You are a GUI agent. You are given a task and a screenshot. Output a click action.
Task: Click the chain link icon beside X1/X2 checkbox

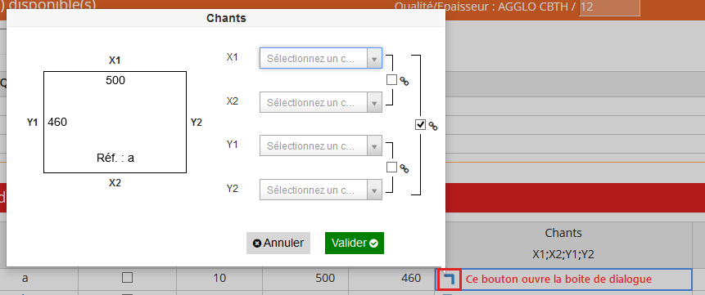tap(404, 81)
